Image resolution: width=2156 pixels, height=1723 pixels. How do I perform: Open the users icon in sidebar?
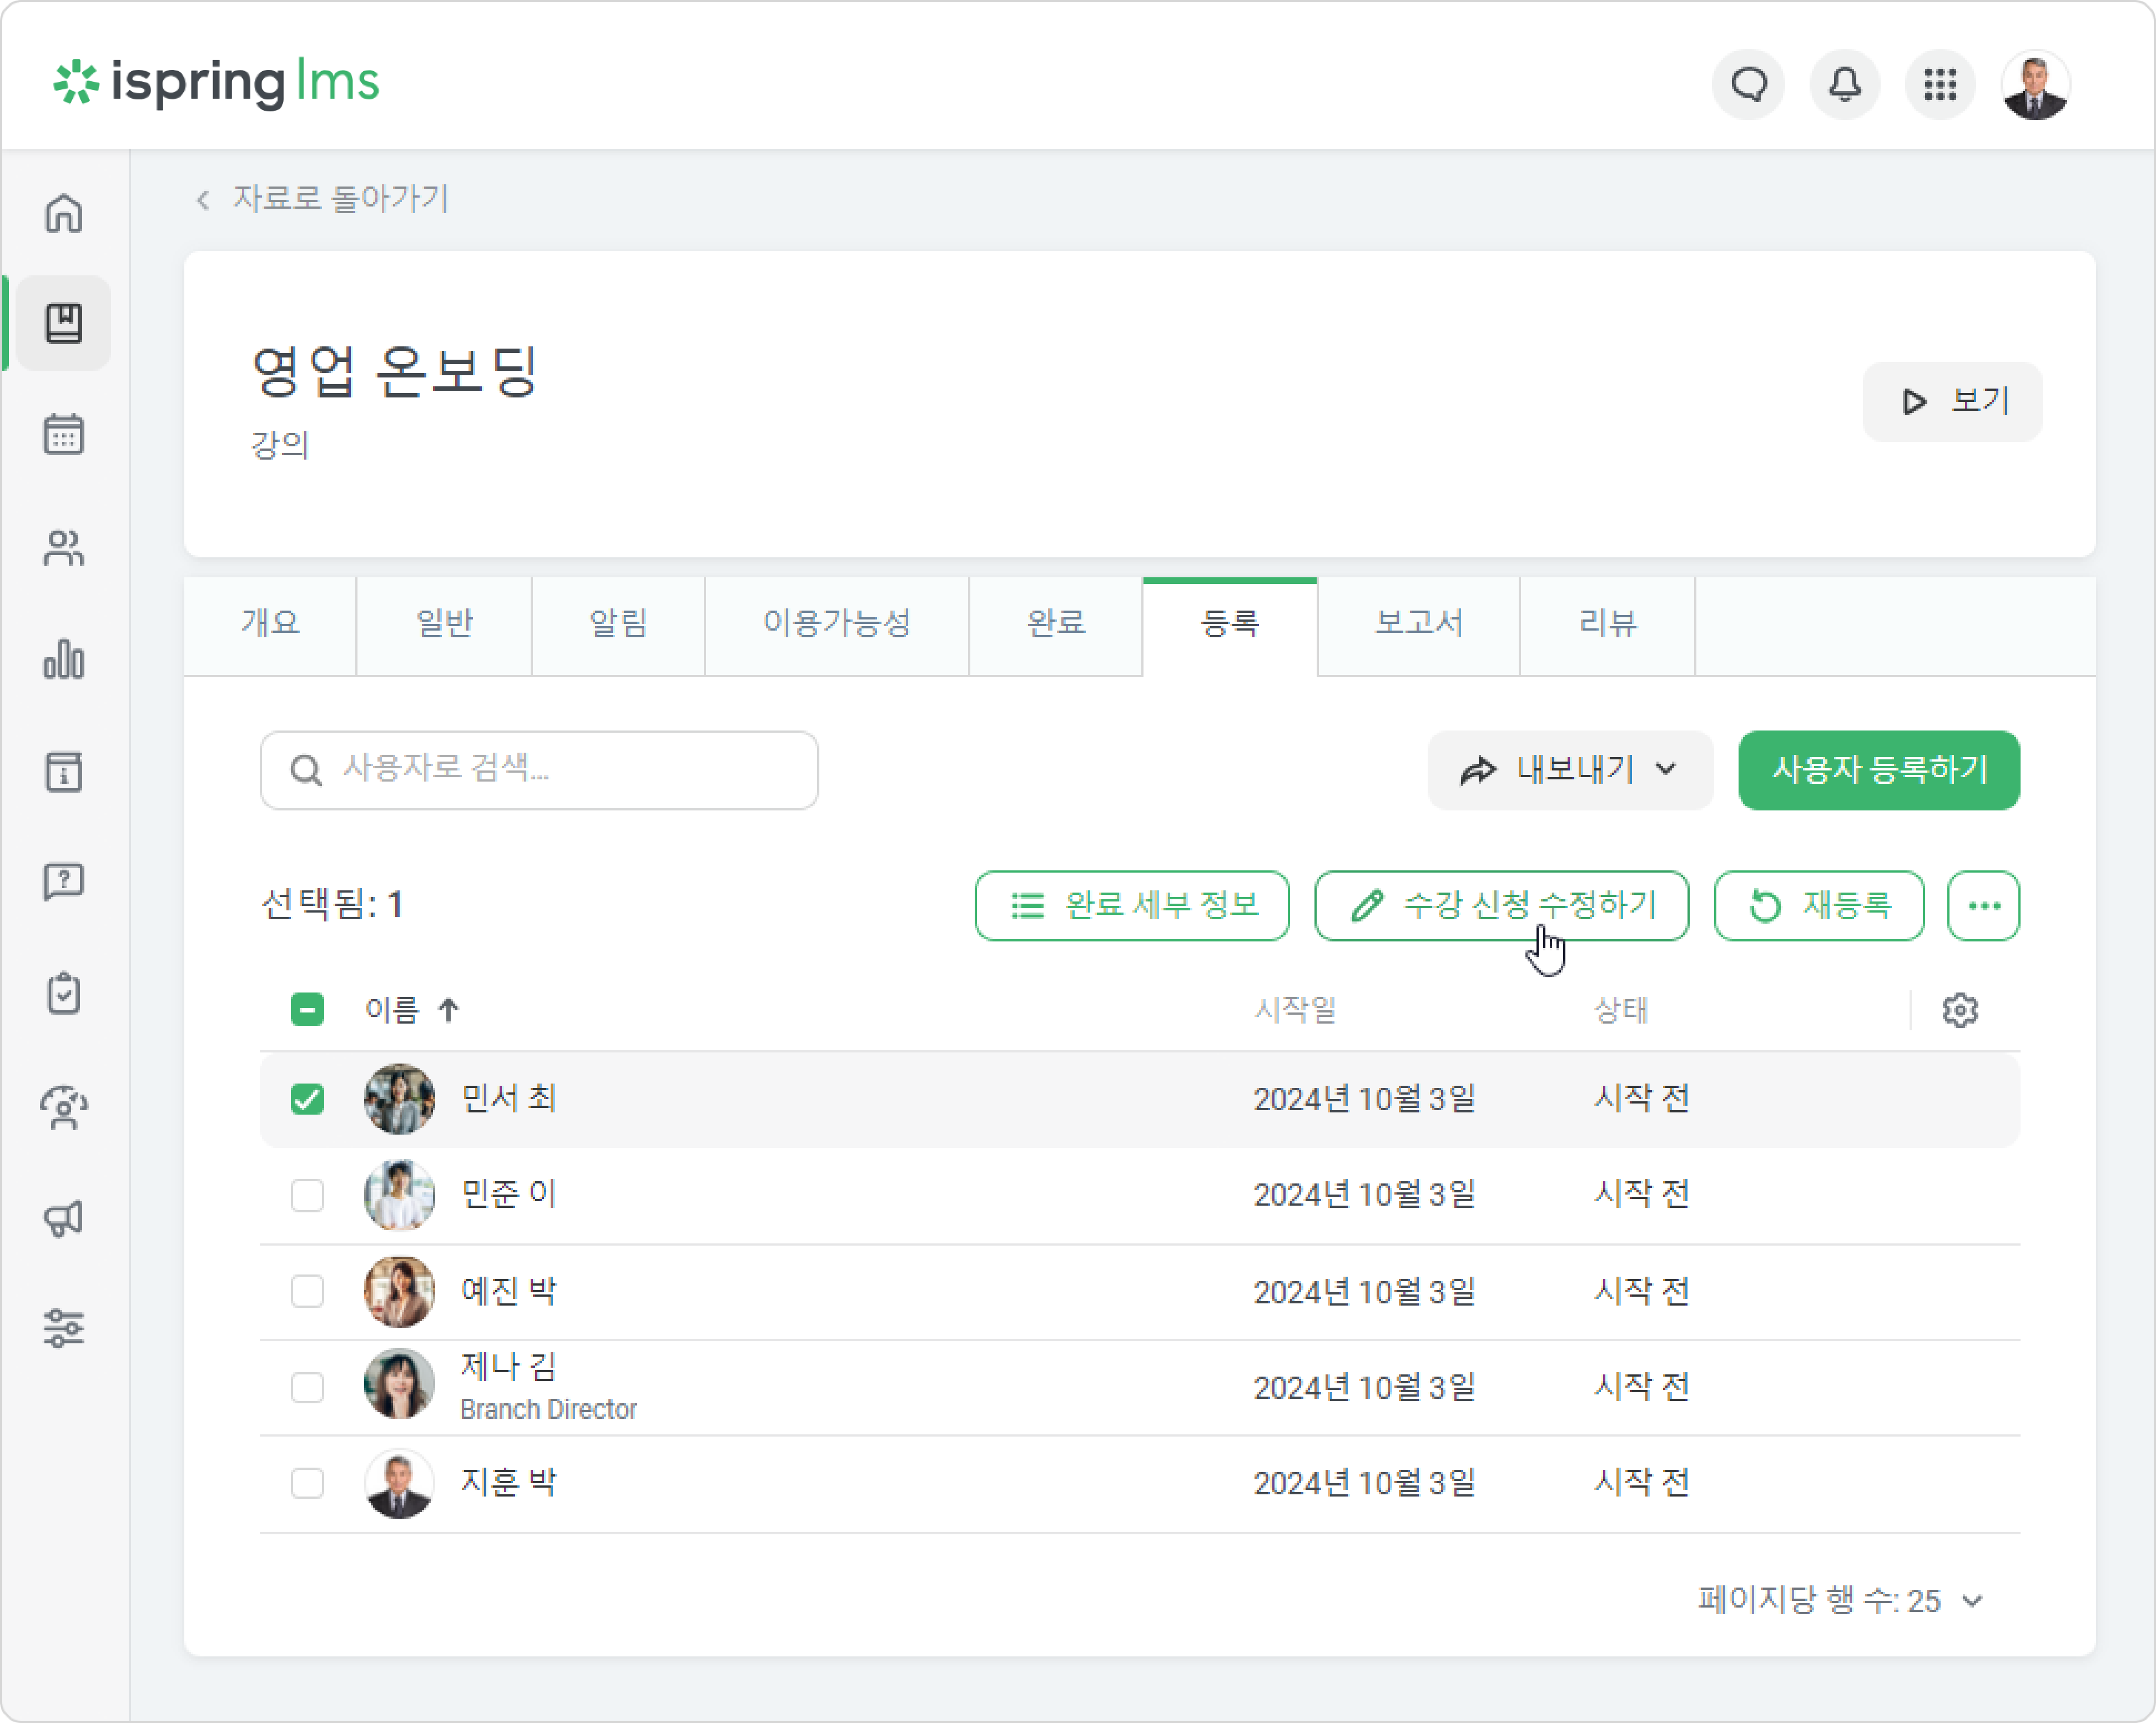tap(64, 548)
